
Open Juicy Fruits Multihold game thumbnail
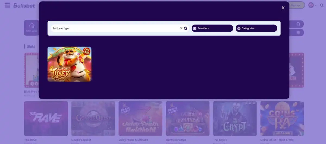(x=140, y=118)
